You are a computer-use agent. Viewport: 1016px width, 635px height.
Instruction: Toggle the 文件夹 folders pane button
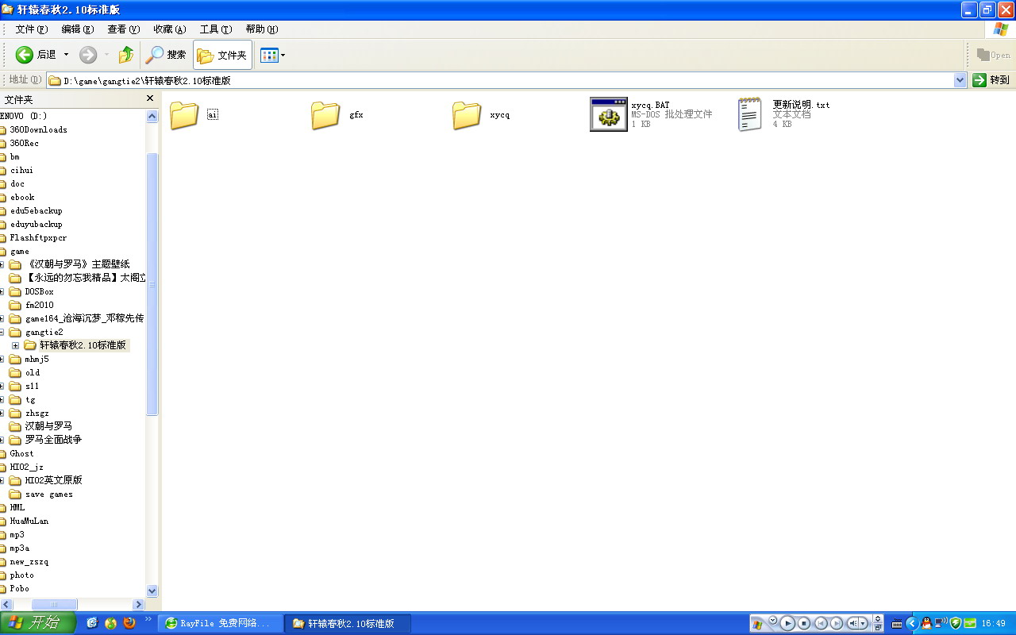pyautogui.click(x=222, y=56)
